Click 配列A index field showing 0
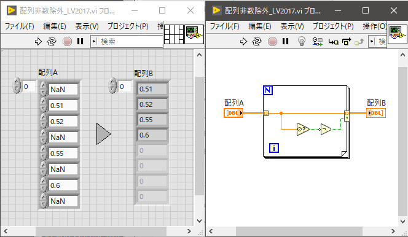 pyautogui.click(x=29, y=87)
